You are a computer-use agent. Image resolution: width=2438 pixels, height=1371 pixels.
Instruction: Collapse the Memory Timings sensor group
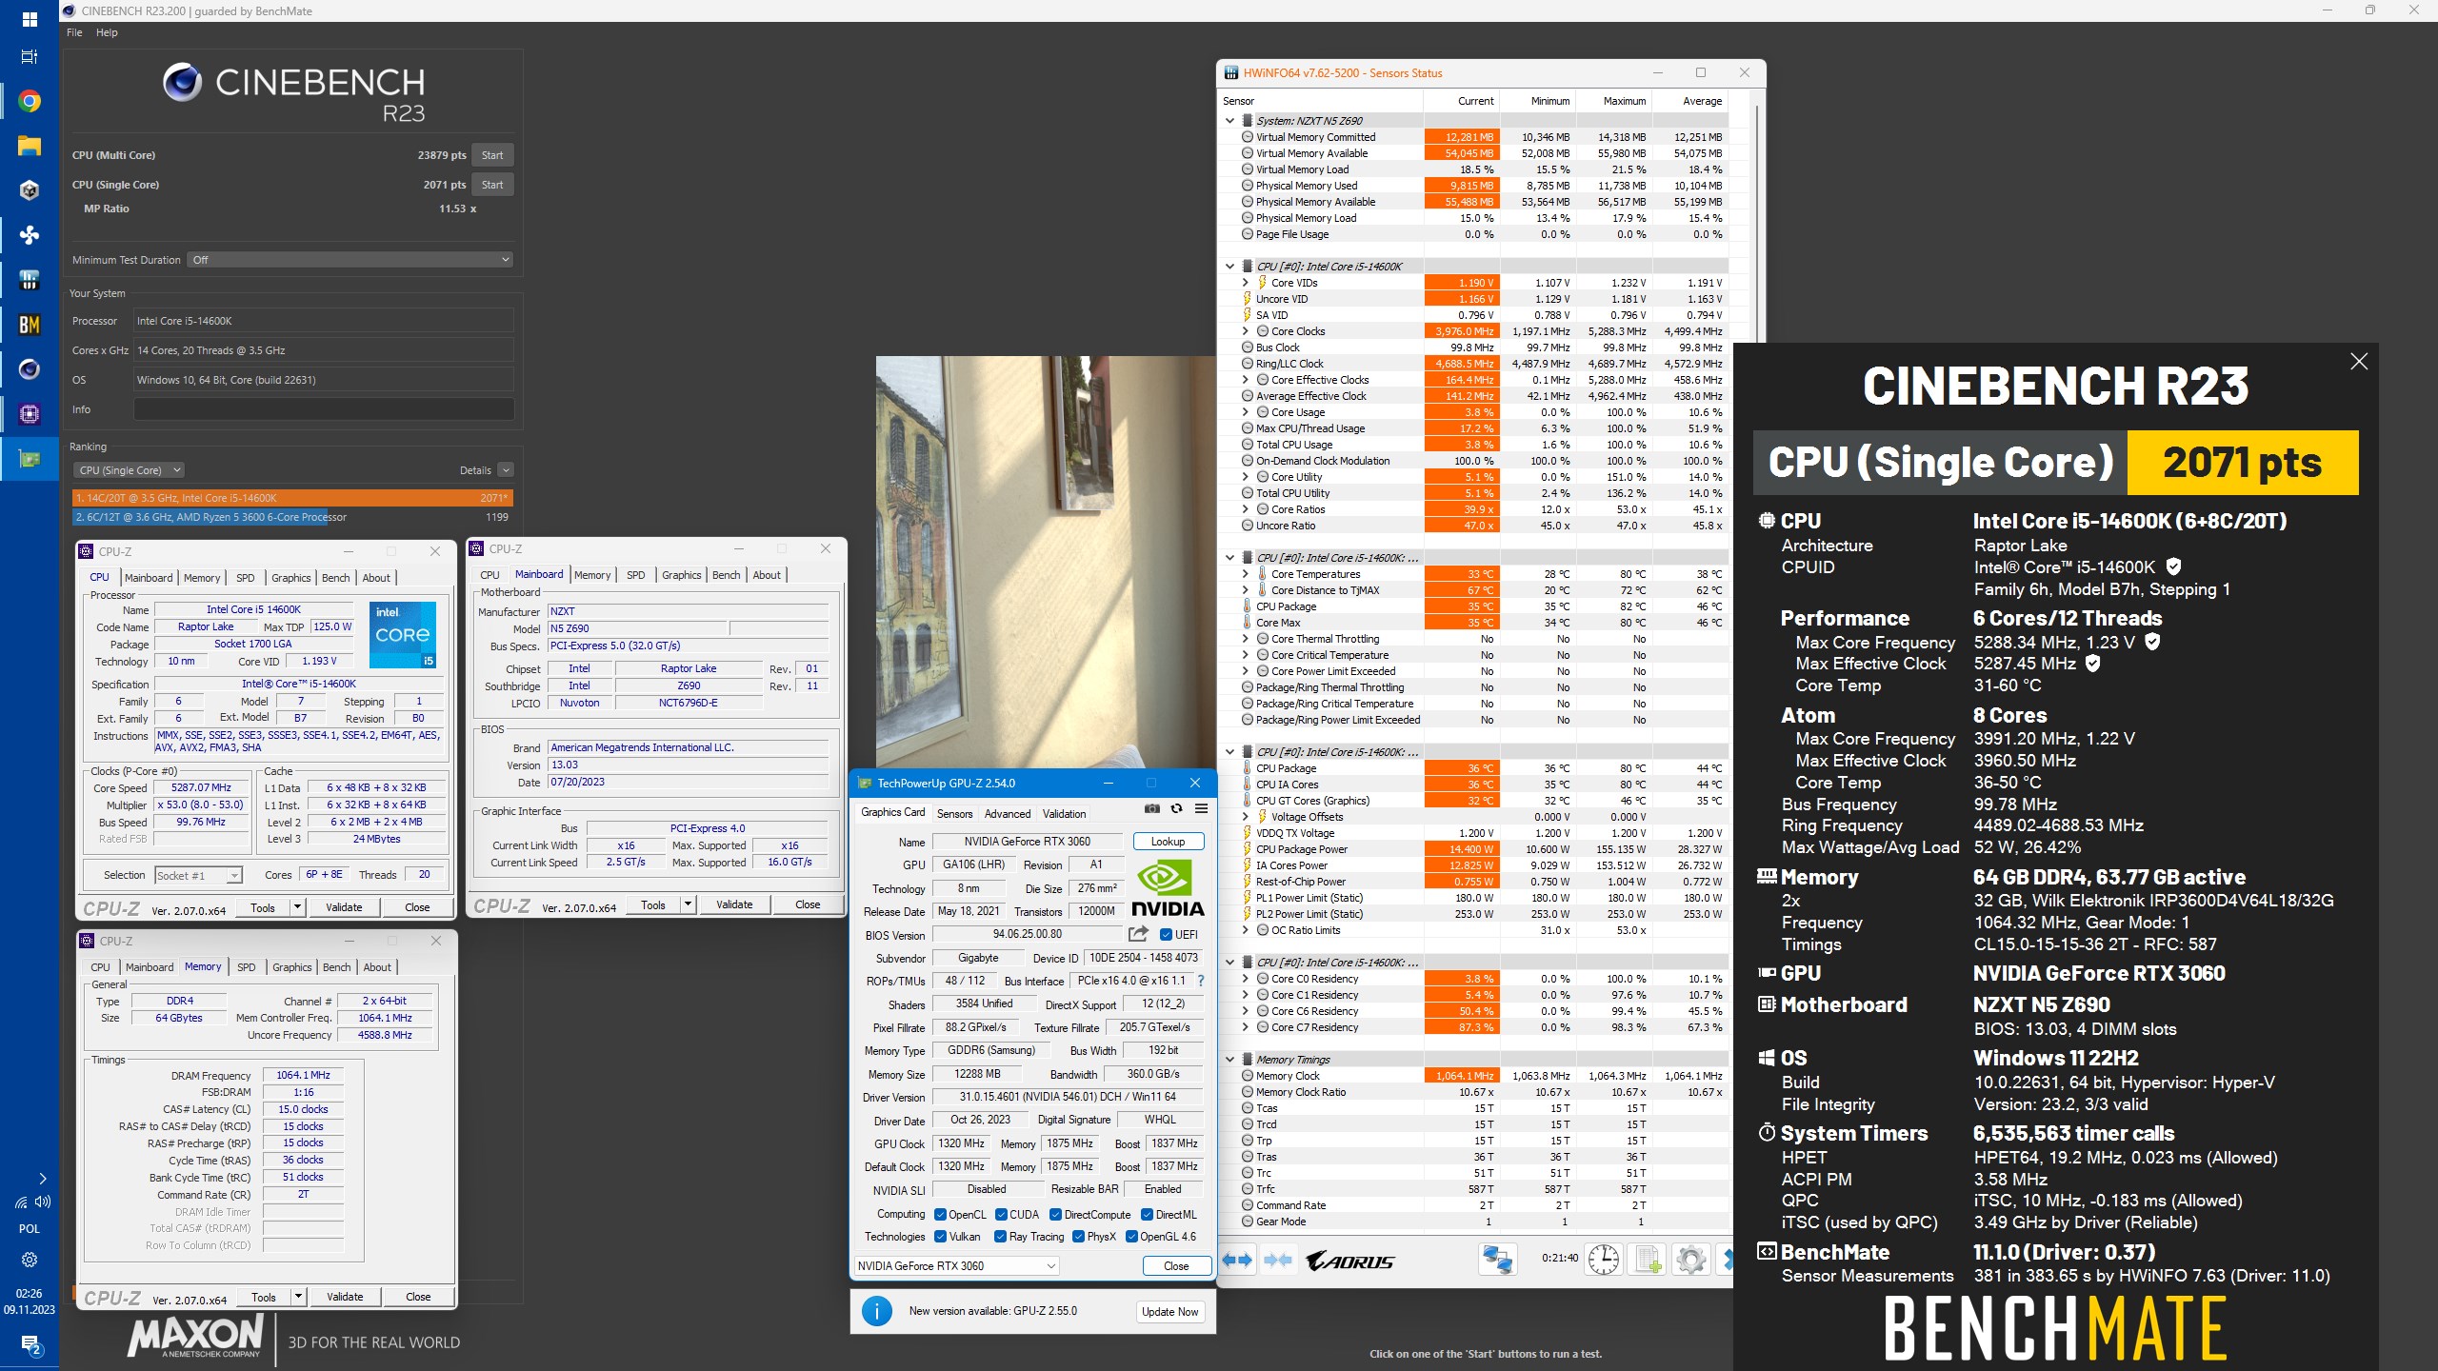pyautogui.click(x=1229, y=1060)
